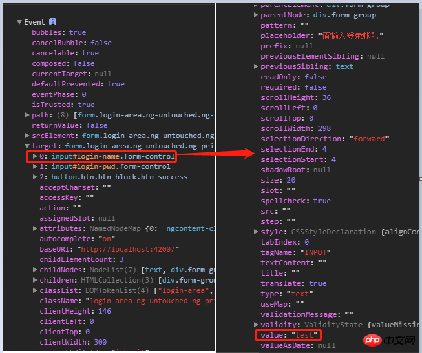Image resolution: width=422 pixels, height=353 pixels.
Task: Expand the classList DOMTokenList(4) property
Action: coord(35,290)
